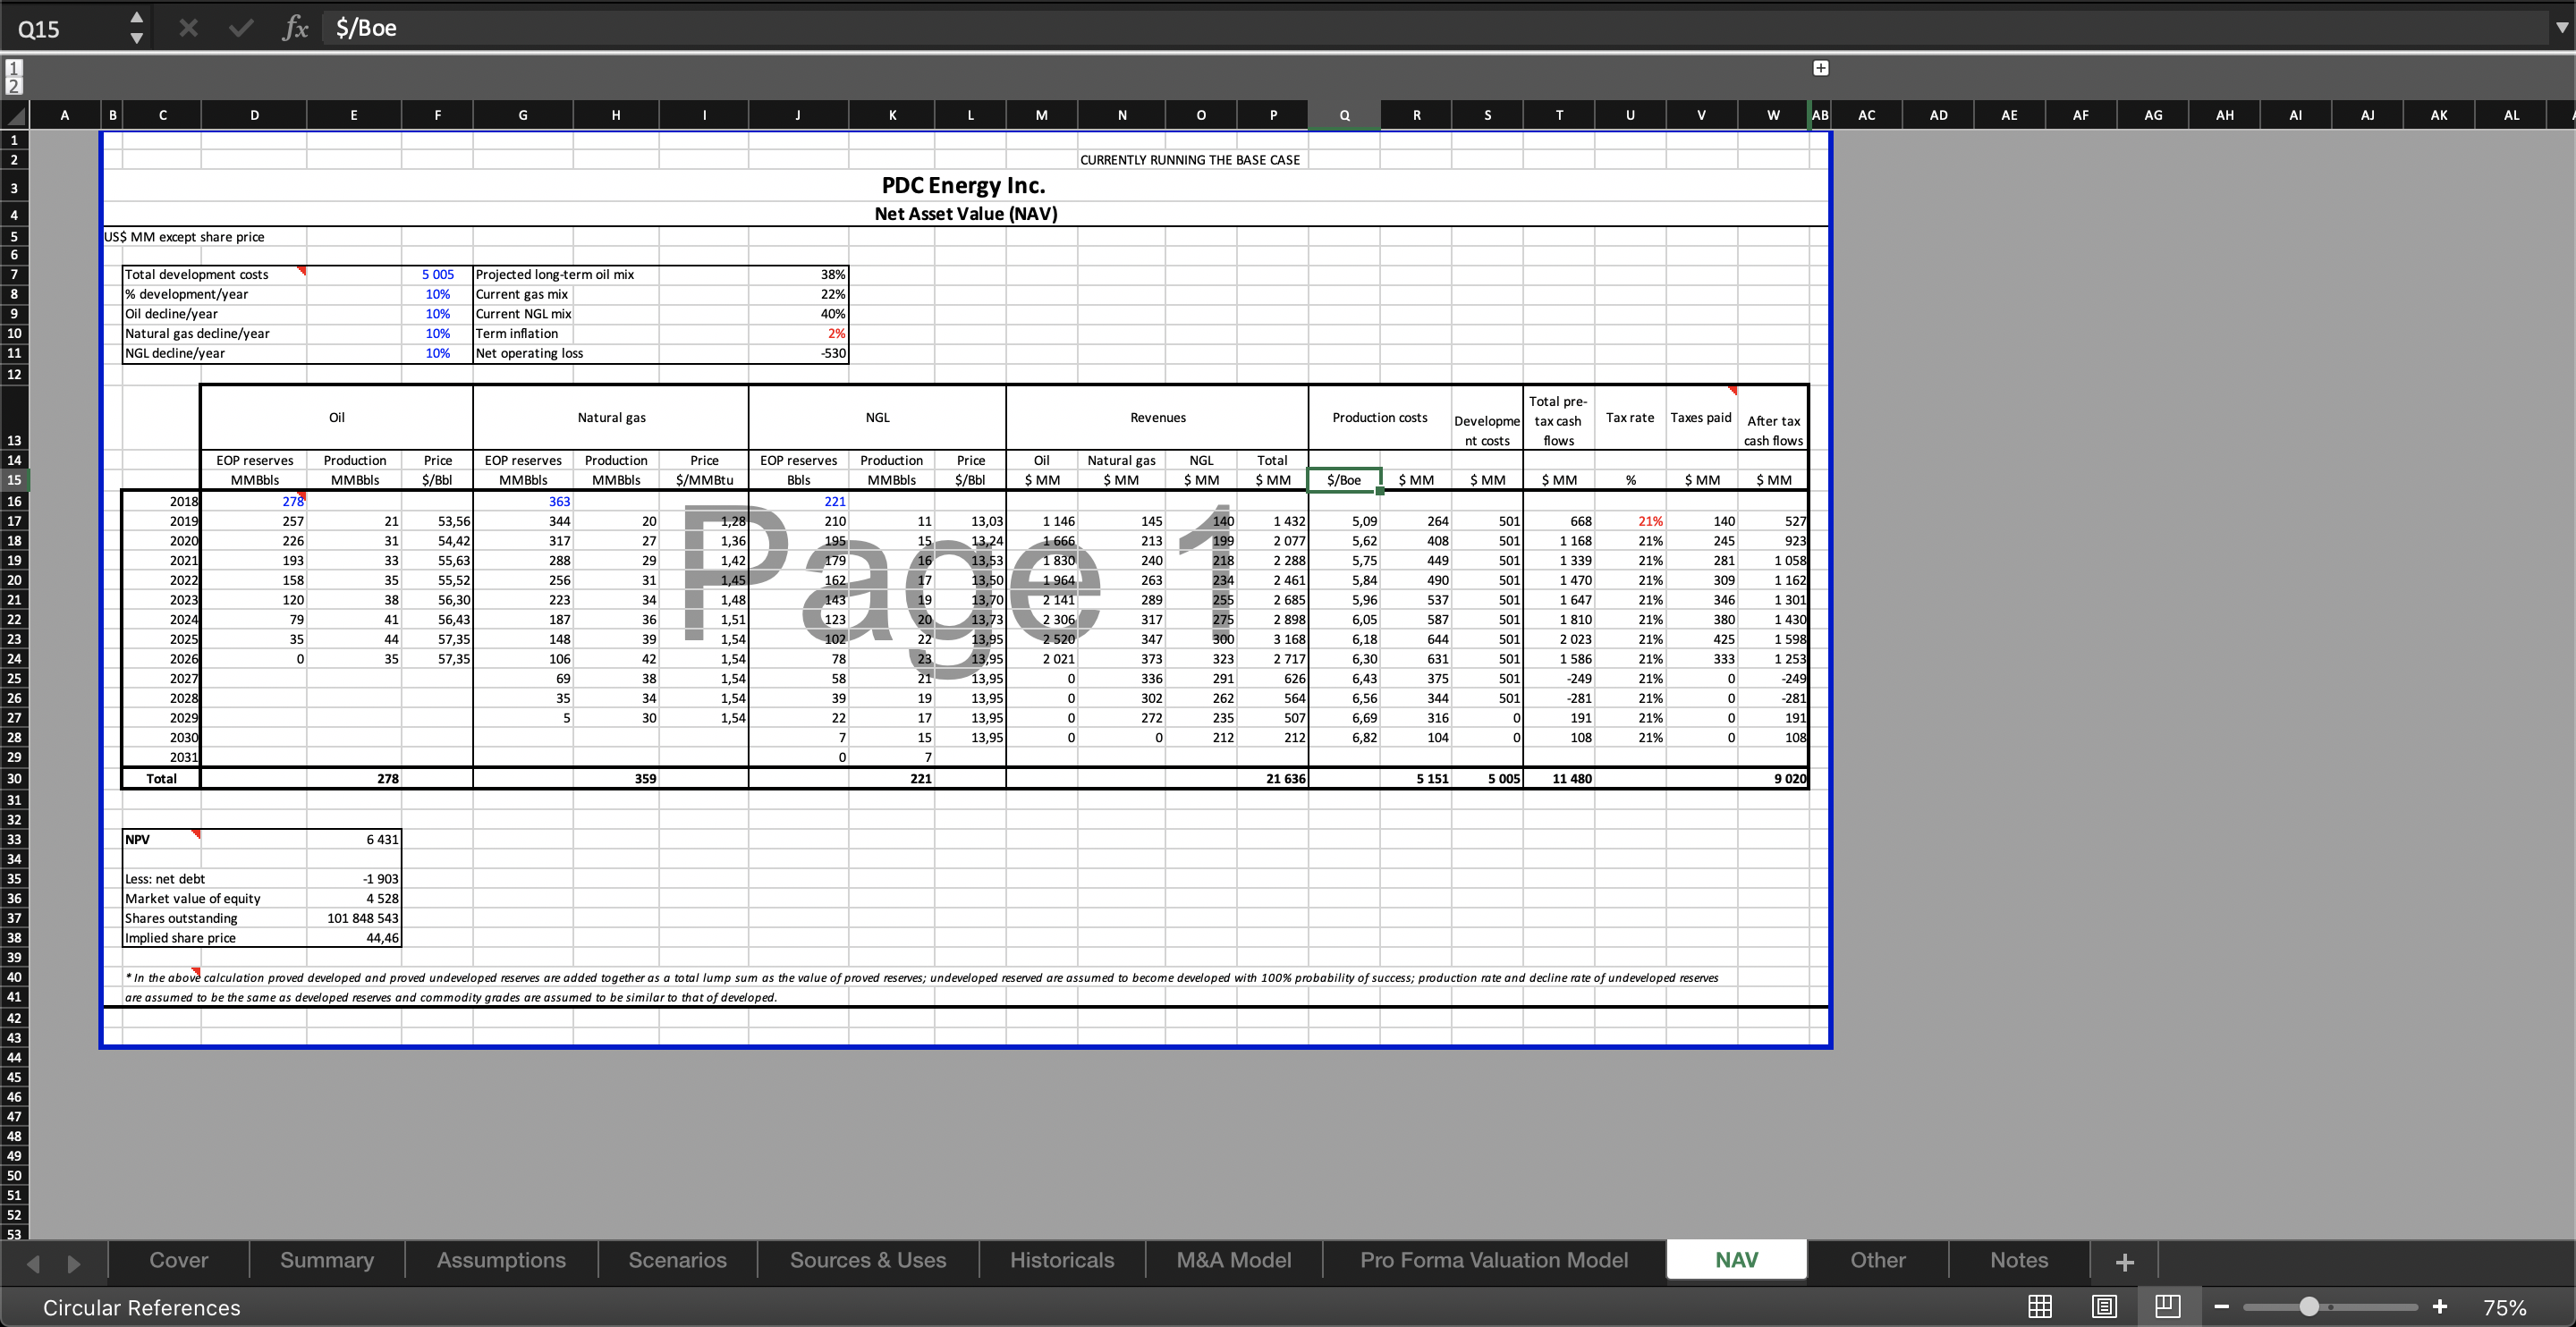Select total after tax cash flows 9 020
This screenshot has width=2576, height=1327.
tap(1773, 778)
